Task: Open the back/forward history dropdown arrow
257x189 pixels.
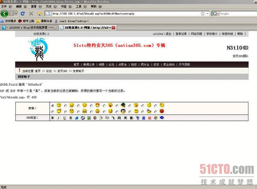Action: 16,14
